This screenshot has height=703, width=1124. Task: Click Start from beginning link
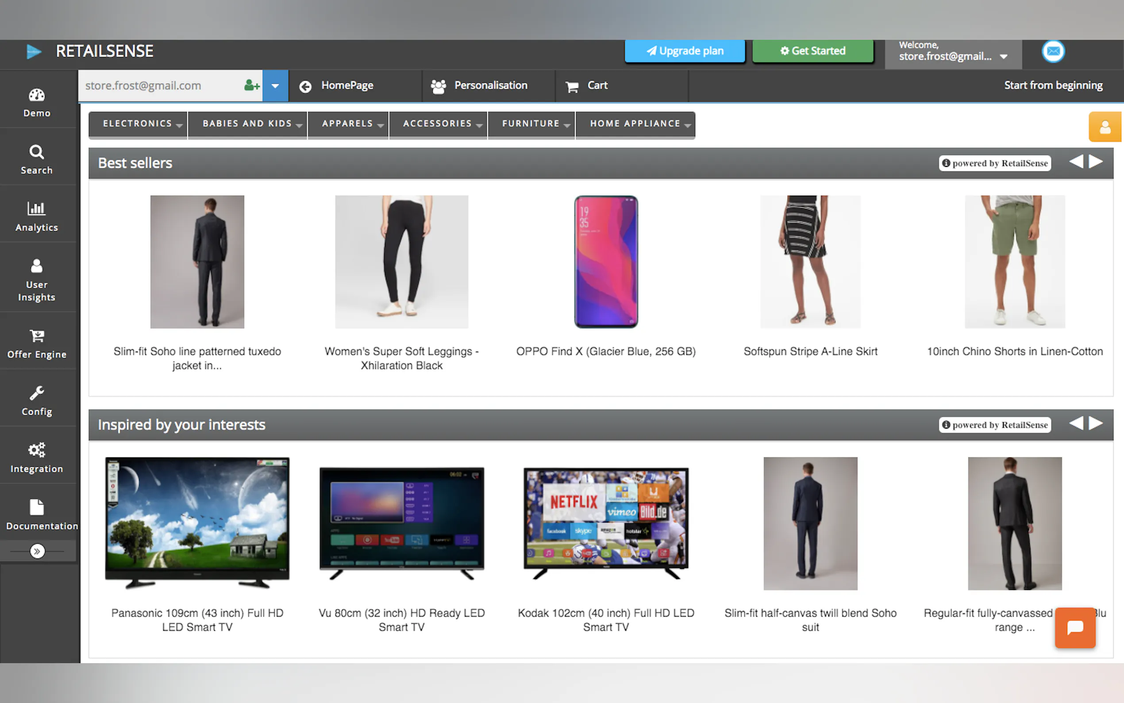point(1053,85)
